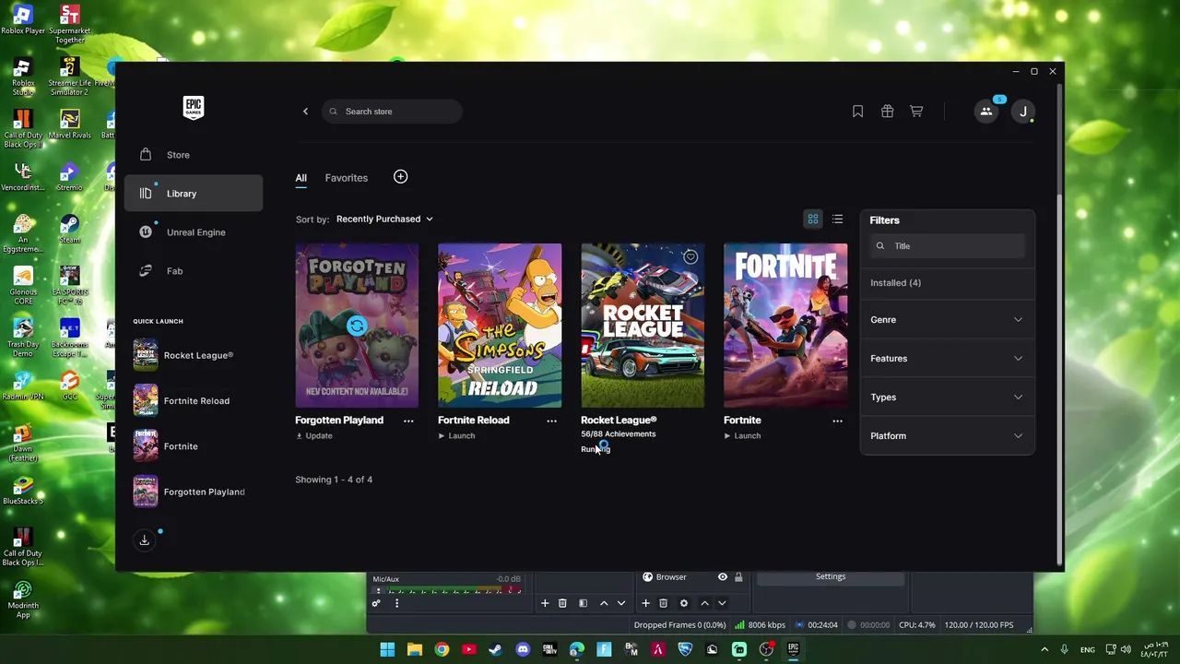Open Modrinth App desktop shortcut

(23, 599)
